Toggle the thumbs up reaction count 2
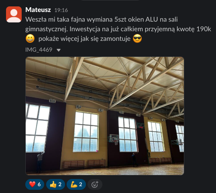Screen dimensions: 216x193 pos(55,184)
